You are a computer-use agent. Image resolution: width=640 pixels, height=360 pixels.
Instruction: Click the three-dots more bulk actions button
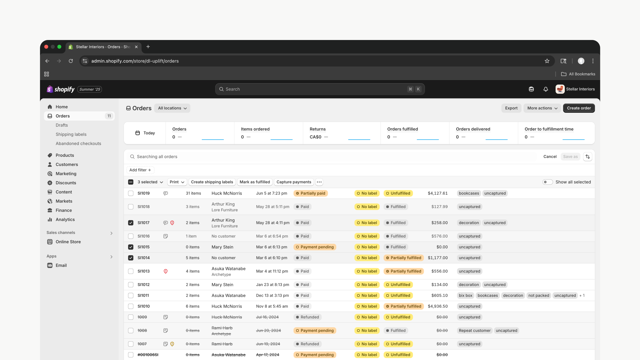point(319,182)
